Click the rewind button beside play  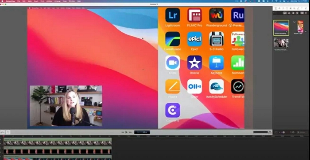click(123, 132)
